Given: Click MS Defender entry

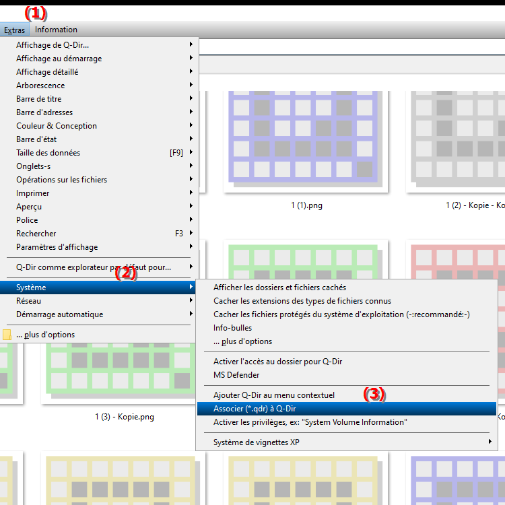Looking at the screenshot, I should [x=347, y=375].
